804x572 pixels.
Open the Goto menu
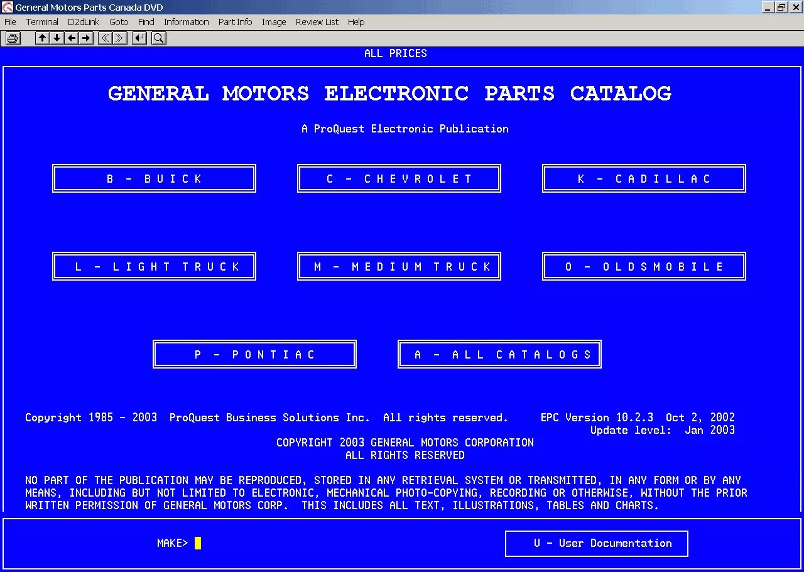click(x=119, y=22)
